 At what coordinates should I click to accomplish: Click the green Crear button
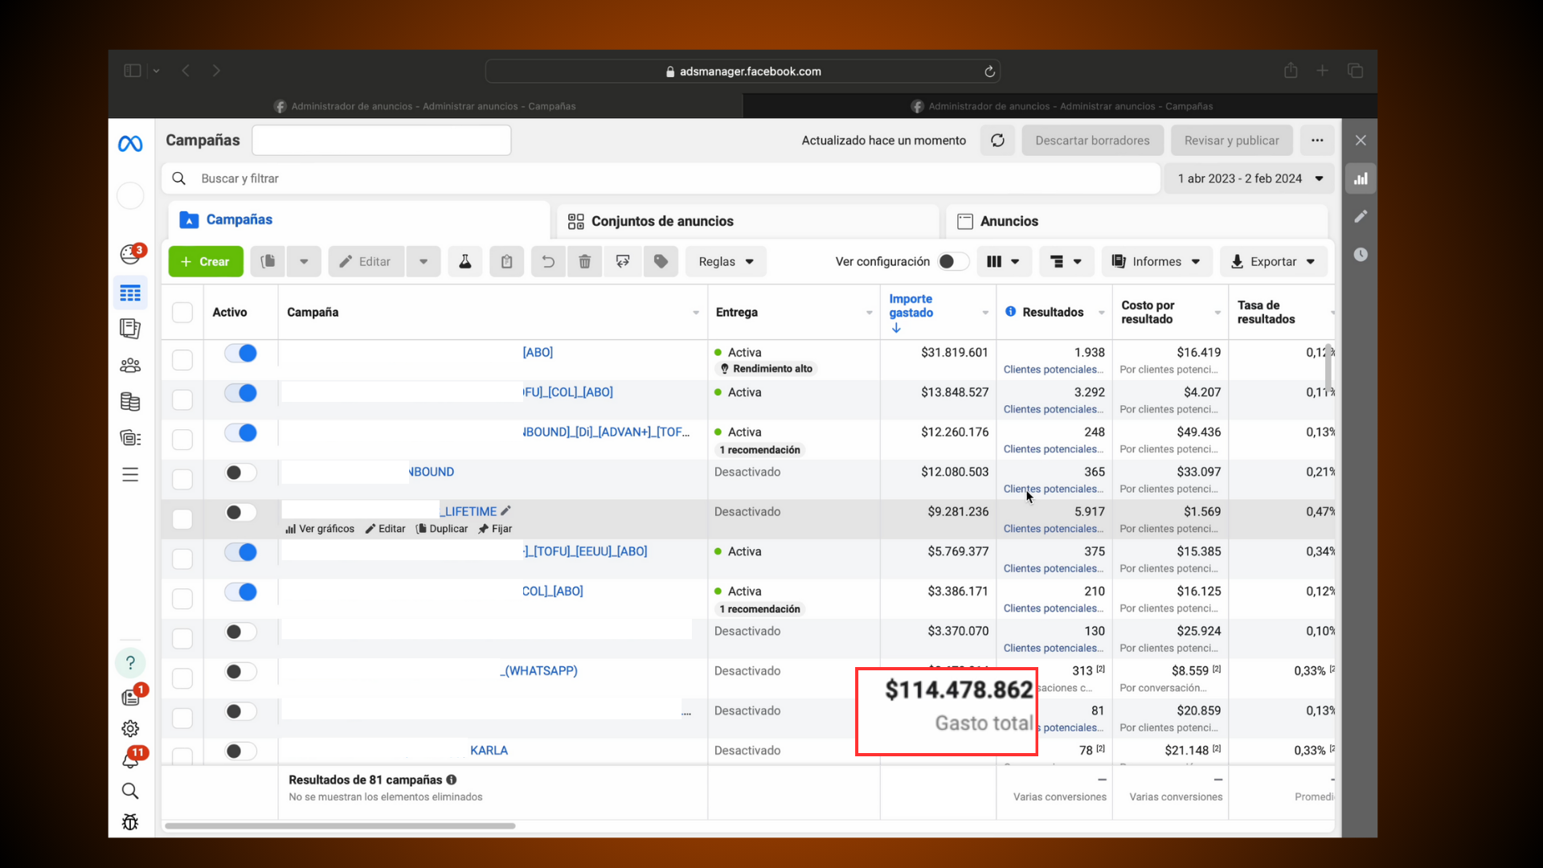(206, 261)
